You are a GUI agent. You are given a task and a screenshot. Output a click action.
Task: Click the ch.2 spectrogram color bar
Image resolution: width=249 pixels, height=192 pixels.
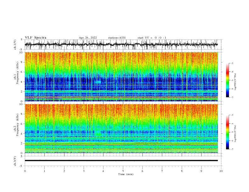pyautogui.click(x=228, y=132)
